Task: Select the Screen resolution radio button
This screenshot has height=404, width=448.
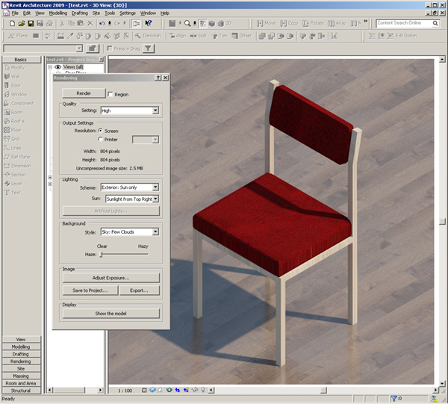Action: (x=100, y=131)
